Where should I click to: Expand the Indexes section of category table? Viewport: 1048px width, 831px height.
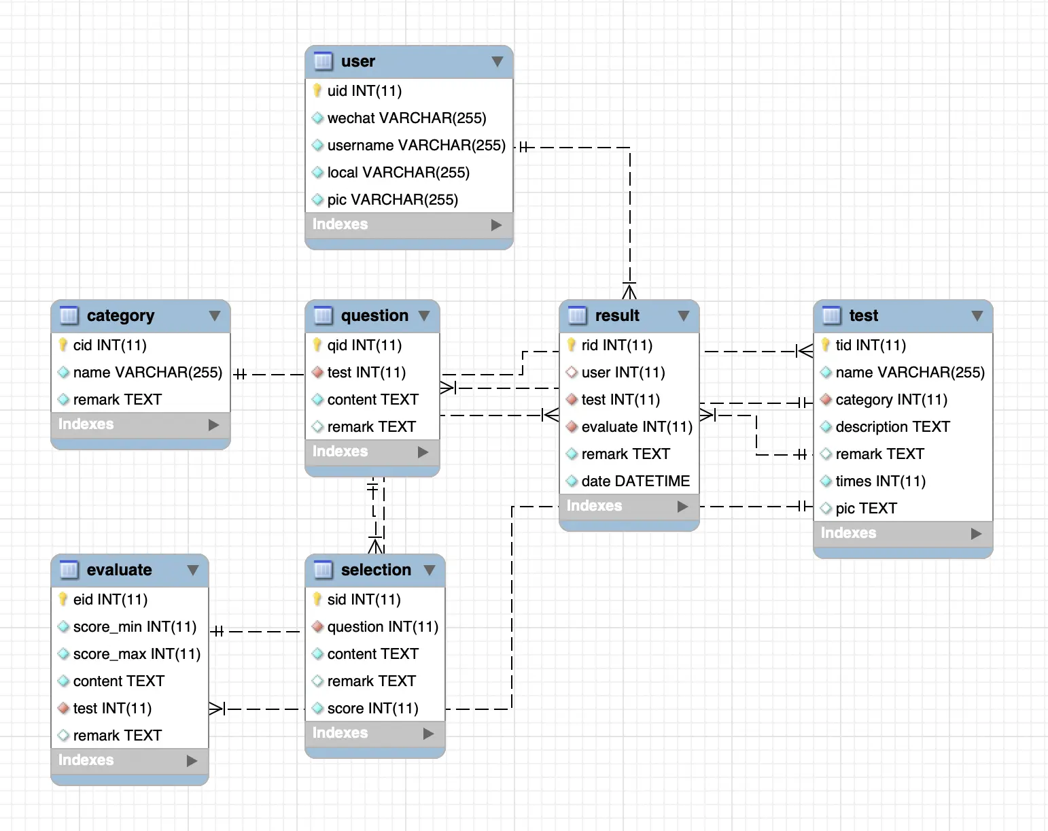click(213, 424)
